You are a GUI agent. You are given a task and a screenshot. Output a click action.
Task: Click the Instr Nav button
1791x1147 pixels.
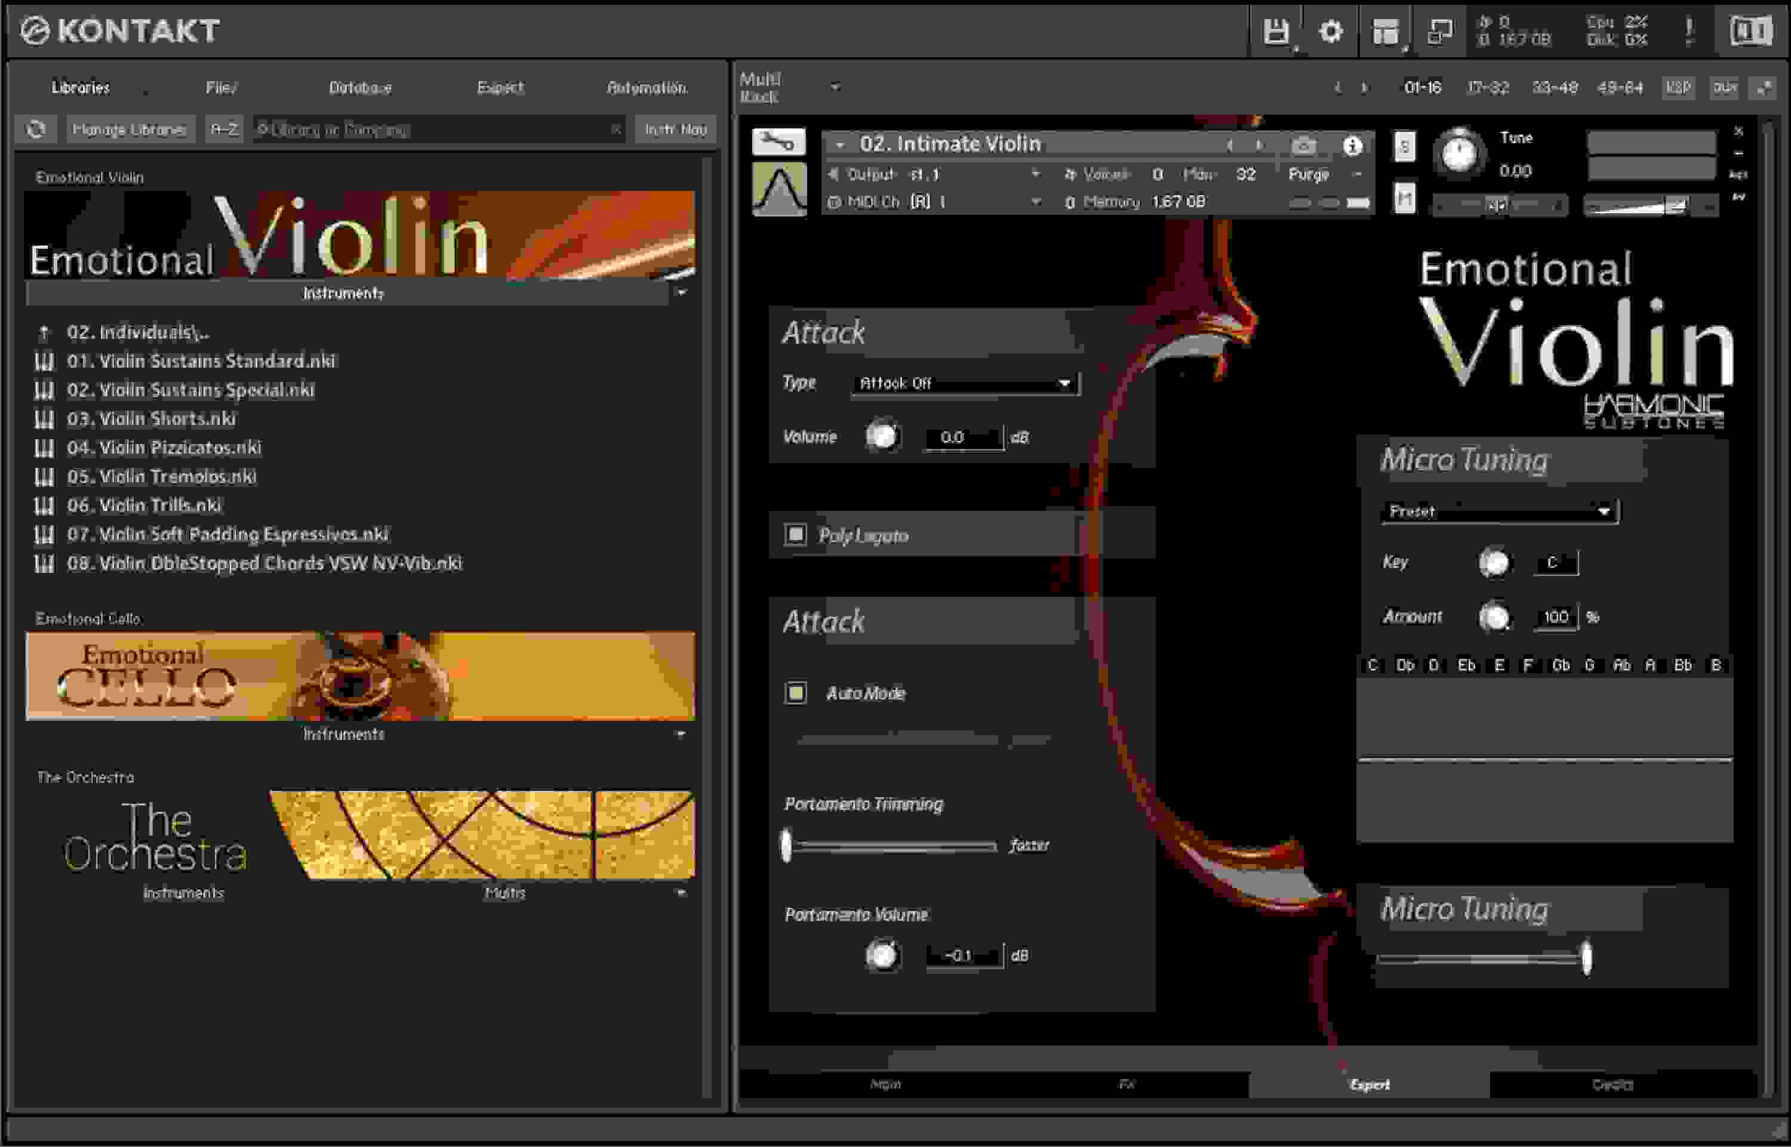tap(675, 129)
